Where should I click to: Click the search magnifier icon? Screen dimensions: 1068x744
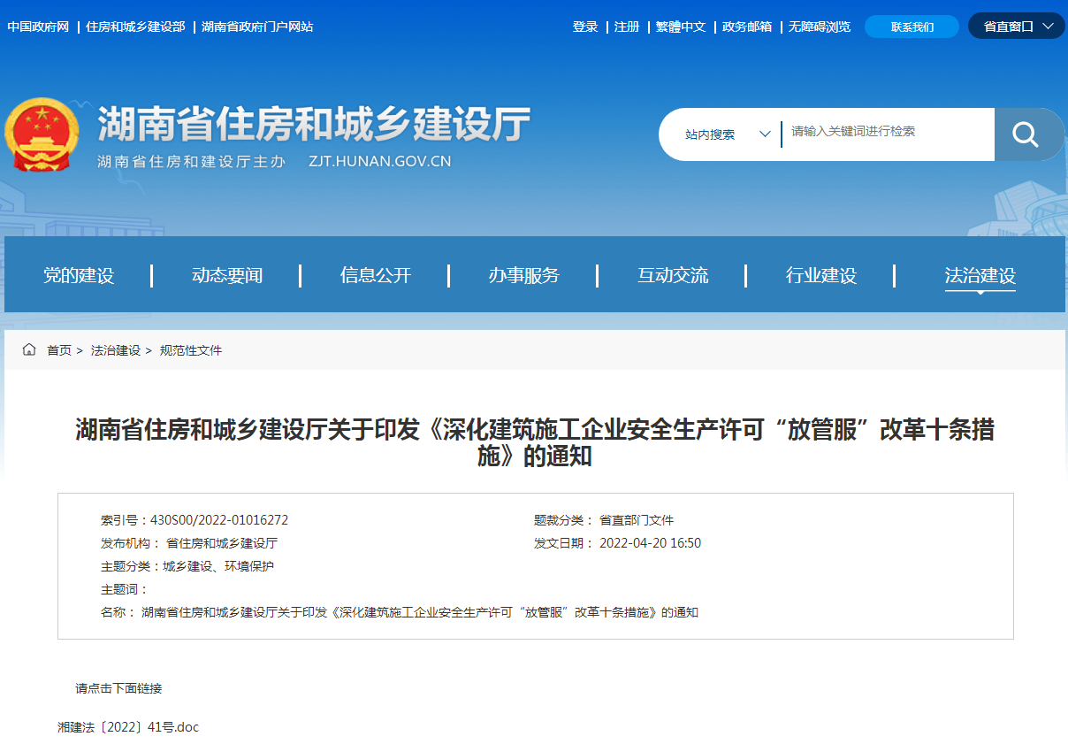[x=1026, y=134]
